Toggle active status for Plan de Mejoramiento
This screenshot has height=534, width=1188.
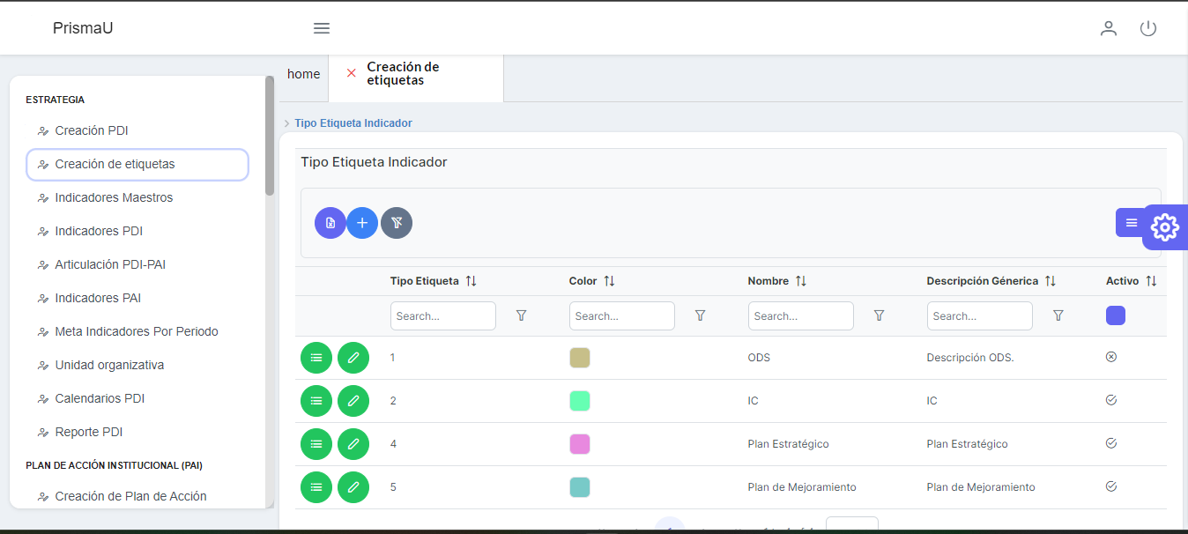(1110, 486)
